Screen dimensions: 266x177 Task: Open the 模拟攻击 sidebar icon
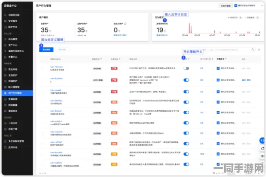(5, 111)
